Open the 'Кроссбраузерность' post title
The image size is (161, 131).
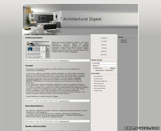(34, 106)
